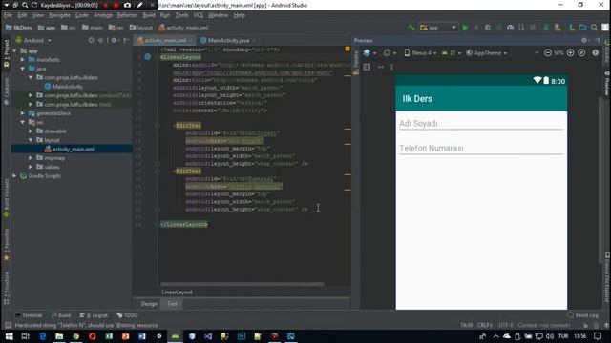This screenshot has height=343, width=611.
Task: Click the layout breadcrumb in navigation bar
Action: click(x=141, y=28)
